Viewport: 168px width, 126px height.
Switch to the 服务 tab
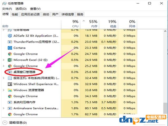[x=80, y=14]
